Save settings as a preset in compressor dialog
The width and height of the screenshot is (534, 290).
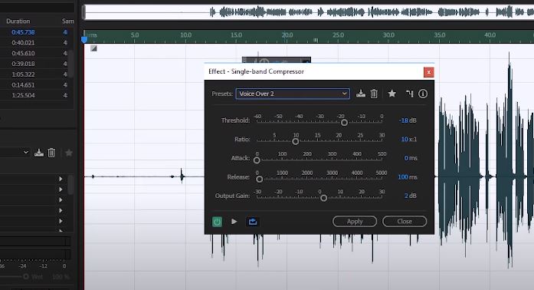pos(361,94)
